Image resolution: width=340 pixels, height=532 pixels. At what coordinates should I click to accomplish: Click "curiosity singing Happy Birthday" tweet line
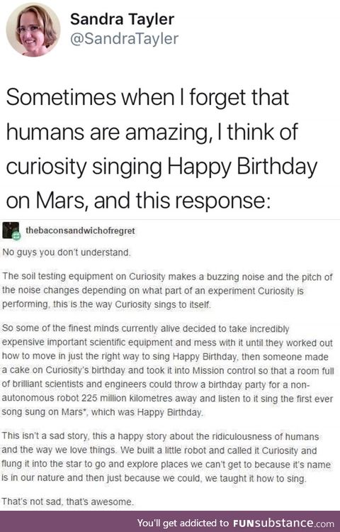point(162,167)
